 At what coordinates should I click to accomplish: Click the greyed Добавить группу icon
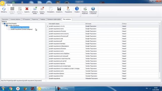coord(20,9)
